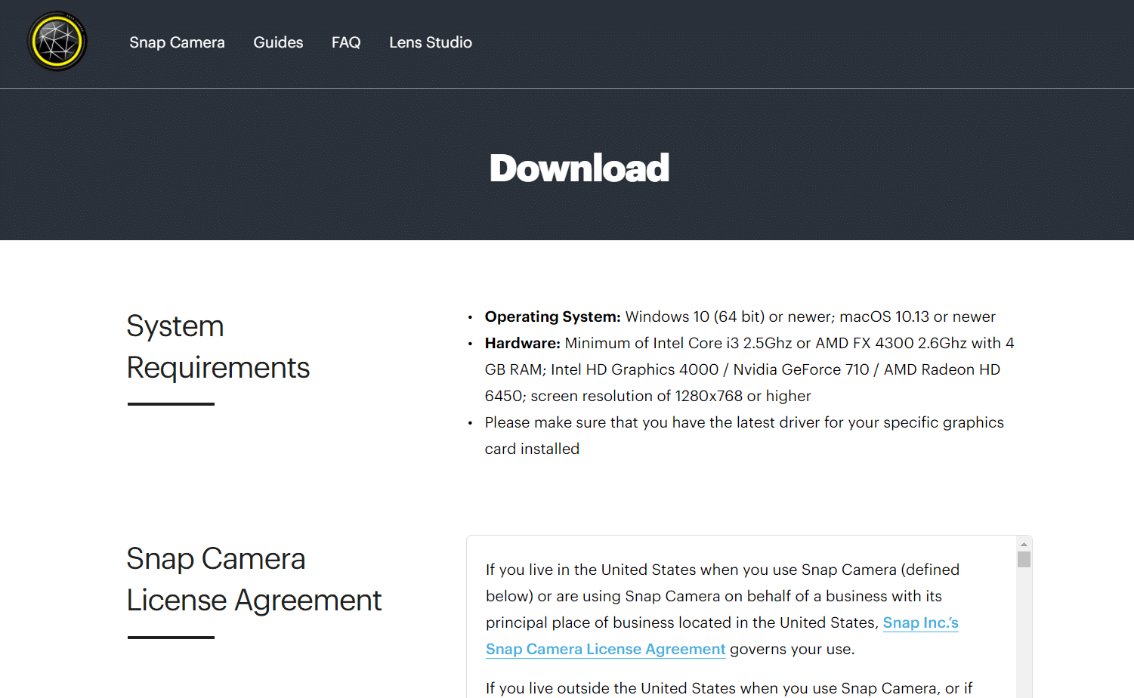Click the text 'card installed'

click(532, 449)
